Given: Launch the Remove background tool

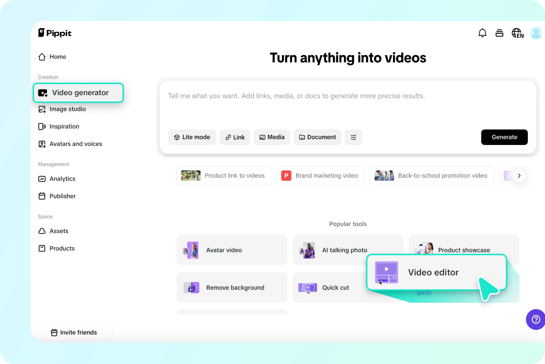Looking at the screenshot, I should tap(232, 288).
